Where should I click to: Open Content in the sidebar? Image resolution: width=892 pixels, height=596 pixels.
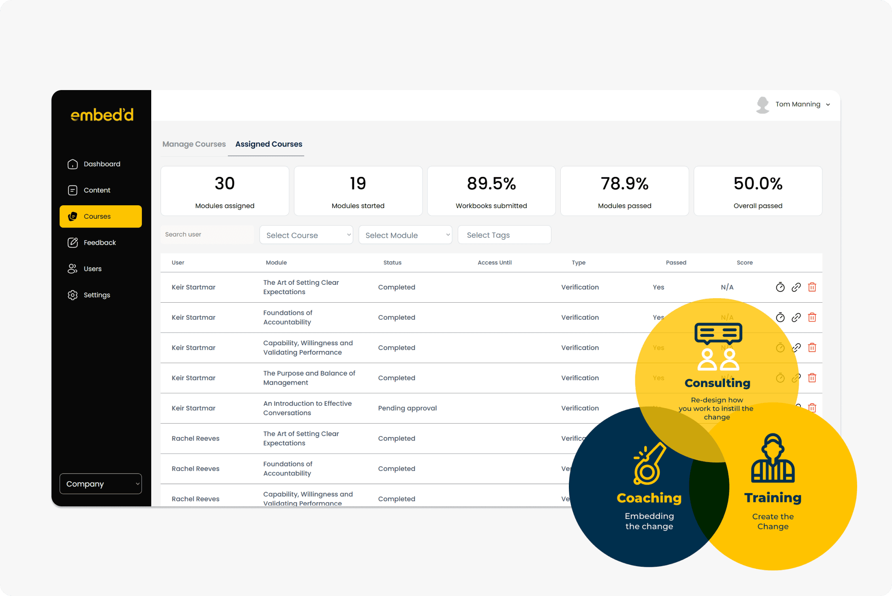(x=101, y=190)
